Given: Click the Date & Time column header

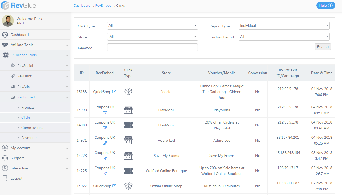Looking at the screenshot, I should [322, 73].
